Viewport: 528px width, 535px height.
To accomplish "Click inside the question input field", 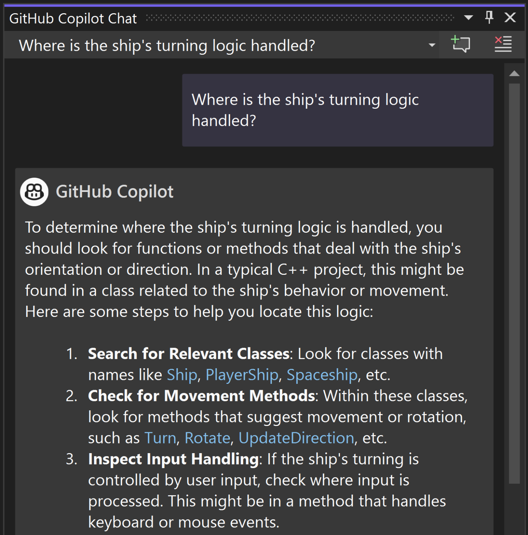I will coord(209,45).
